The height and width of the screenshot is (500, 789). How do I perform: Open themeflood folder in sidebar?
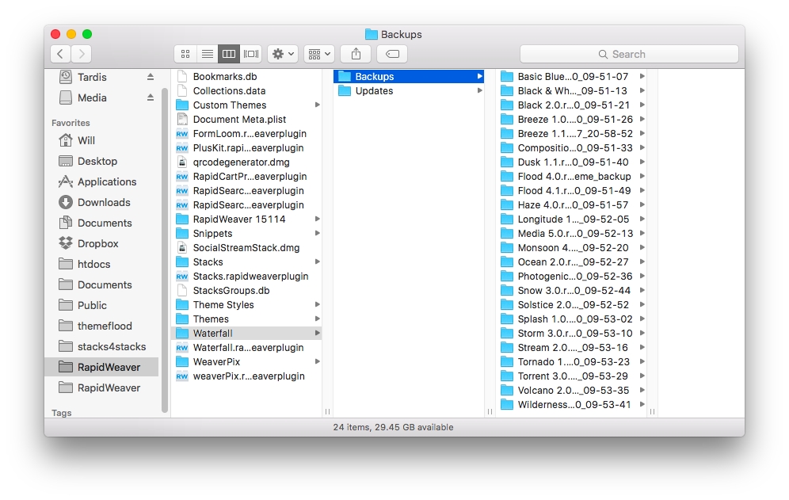[x=104, y=326]
